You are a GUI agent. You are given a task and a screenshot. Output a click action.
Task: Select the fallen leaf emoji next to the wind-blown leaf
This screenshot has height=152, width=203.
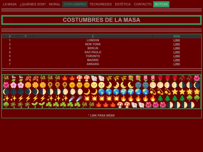coord(28,78)
